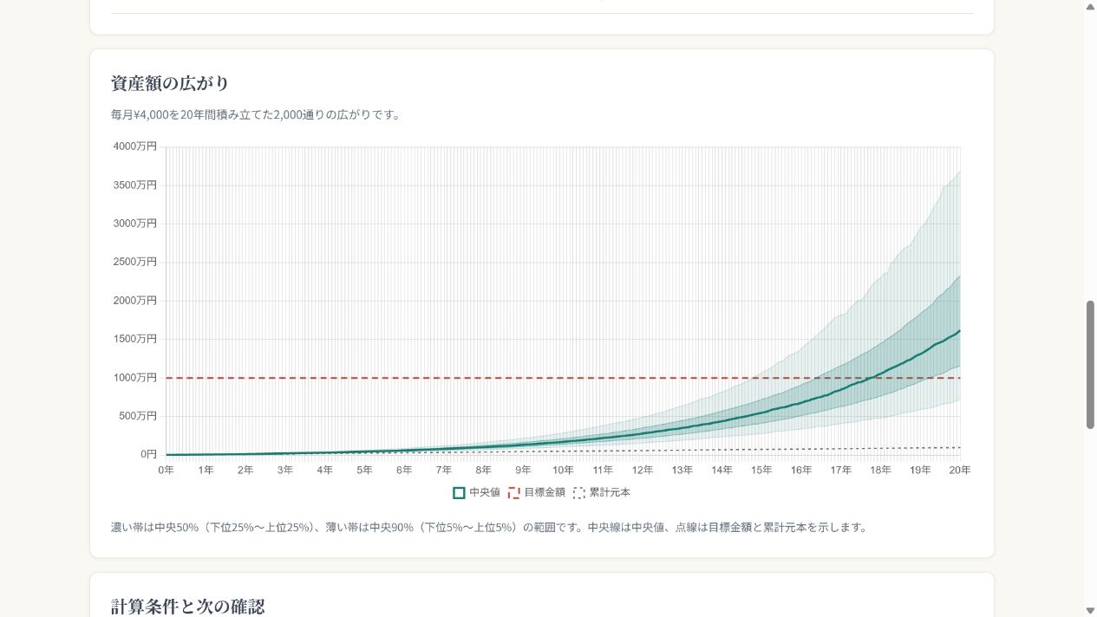1097x617 pixels.
Task: Click the 12年 x-axis label
Action: coord(643,470)
